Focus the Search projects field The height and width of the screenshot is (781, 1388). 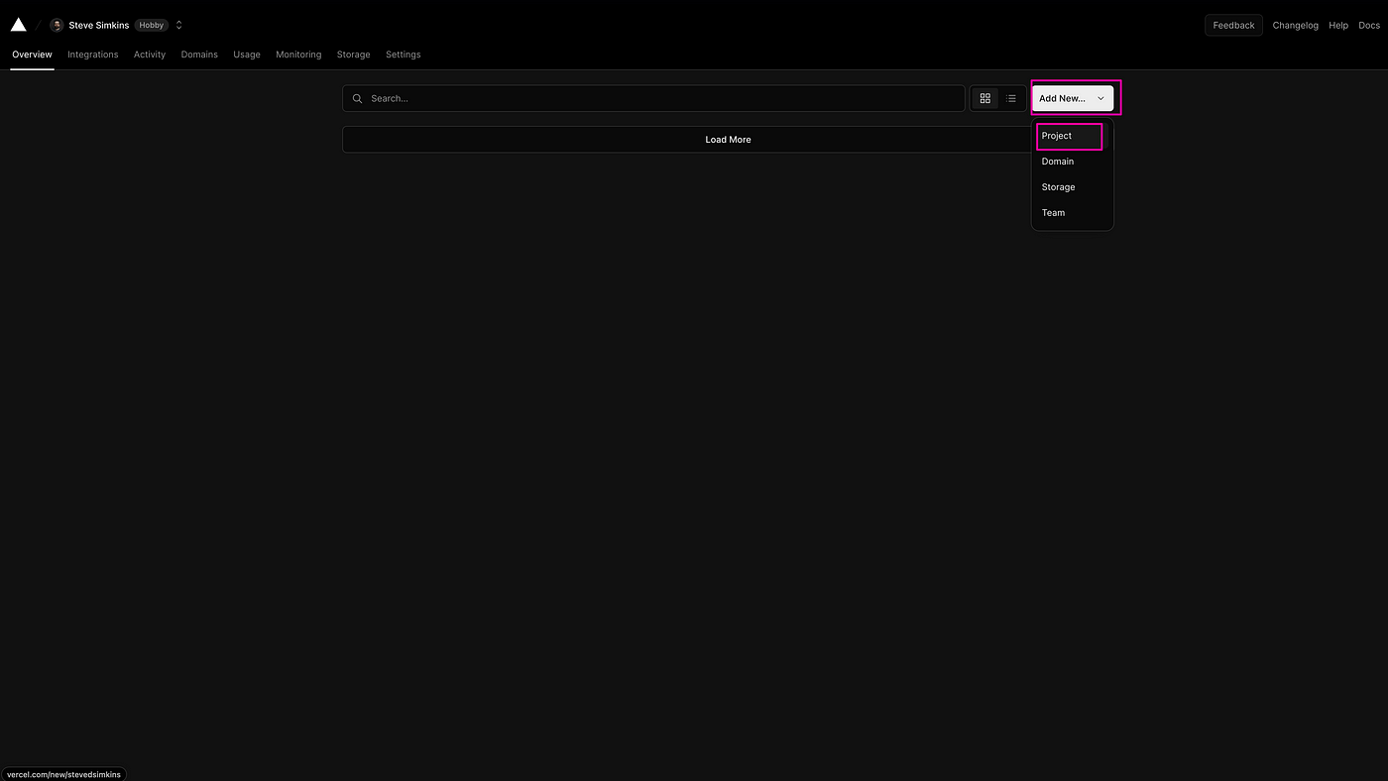pos(653,98)
